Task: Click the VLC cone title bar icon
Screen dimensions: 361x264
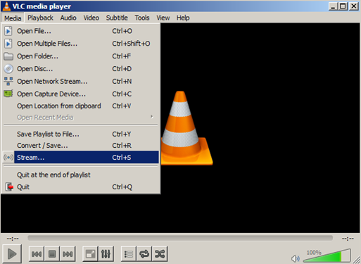Action: click(x=6, y=6)
